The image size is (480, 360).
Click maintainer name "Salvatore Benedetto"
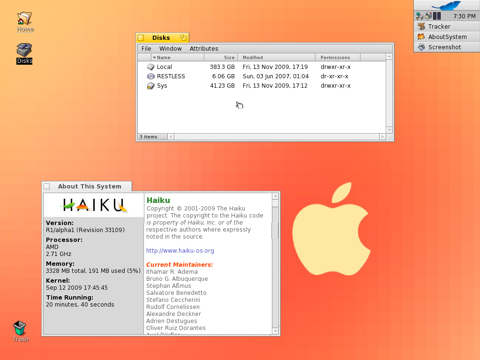pyautogui.click(x=176, y=293)
